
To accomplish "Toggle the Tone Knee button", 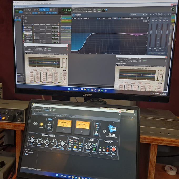I will (x=70, y=146).
